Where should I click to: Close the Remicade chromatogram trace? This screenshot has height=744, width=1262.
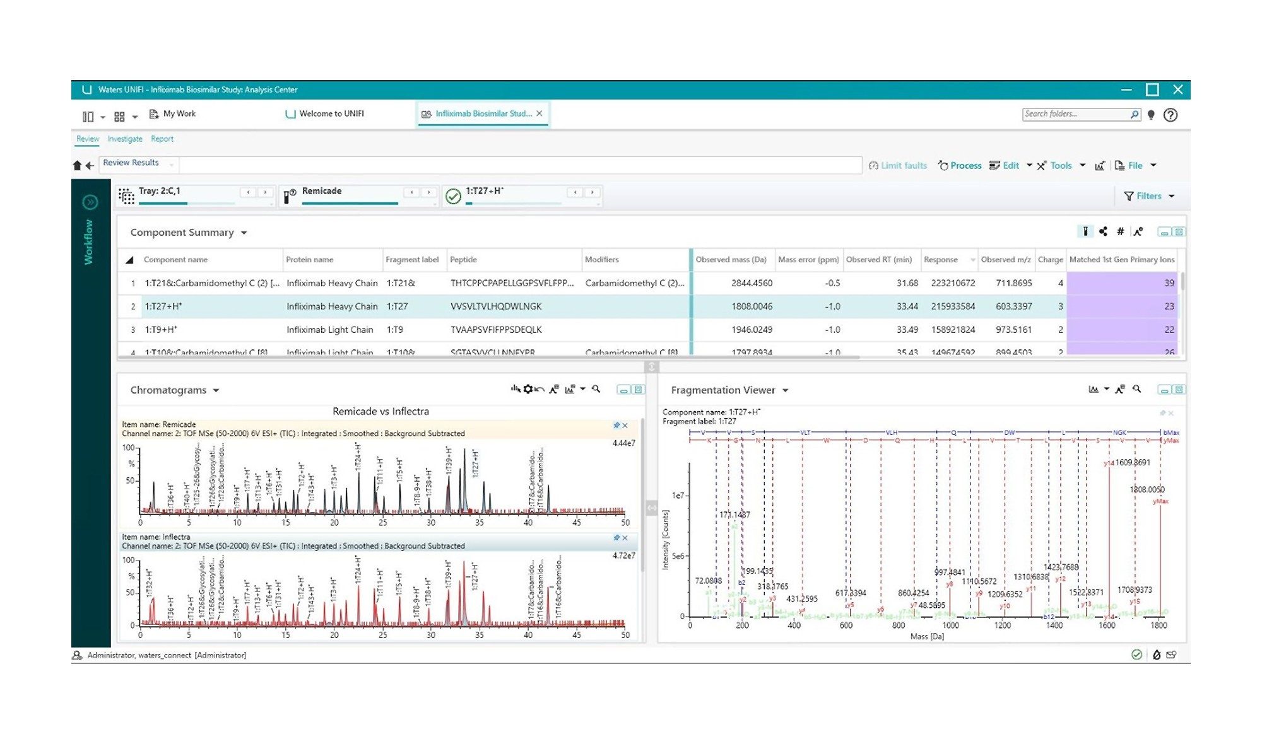pos(625,426)
